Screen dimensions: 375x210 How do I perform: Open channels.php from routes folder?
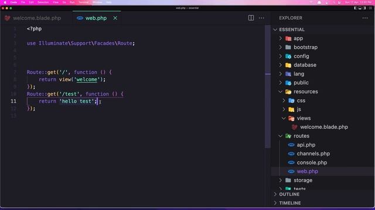point(313,153)
